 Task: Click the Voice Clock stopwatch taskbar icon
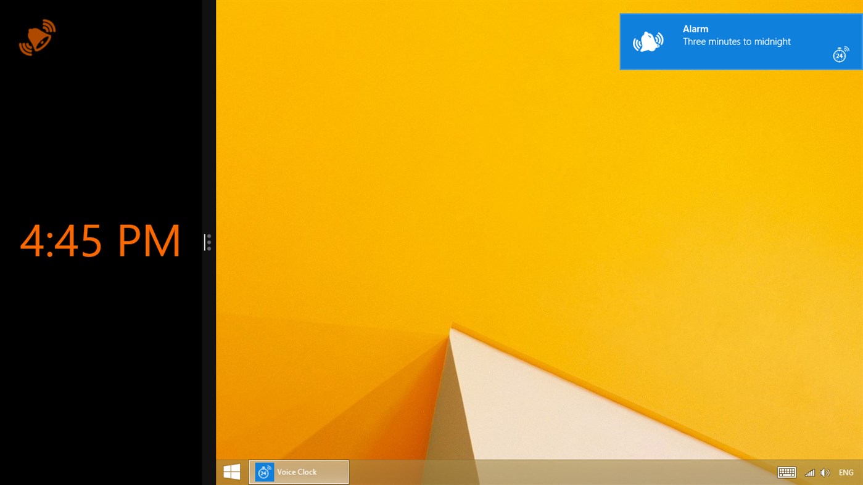pyautogui.click(x=265, y=471)
